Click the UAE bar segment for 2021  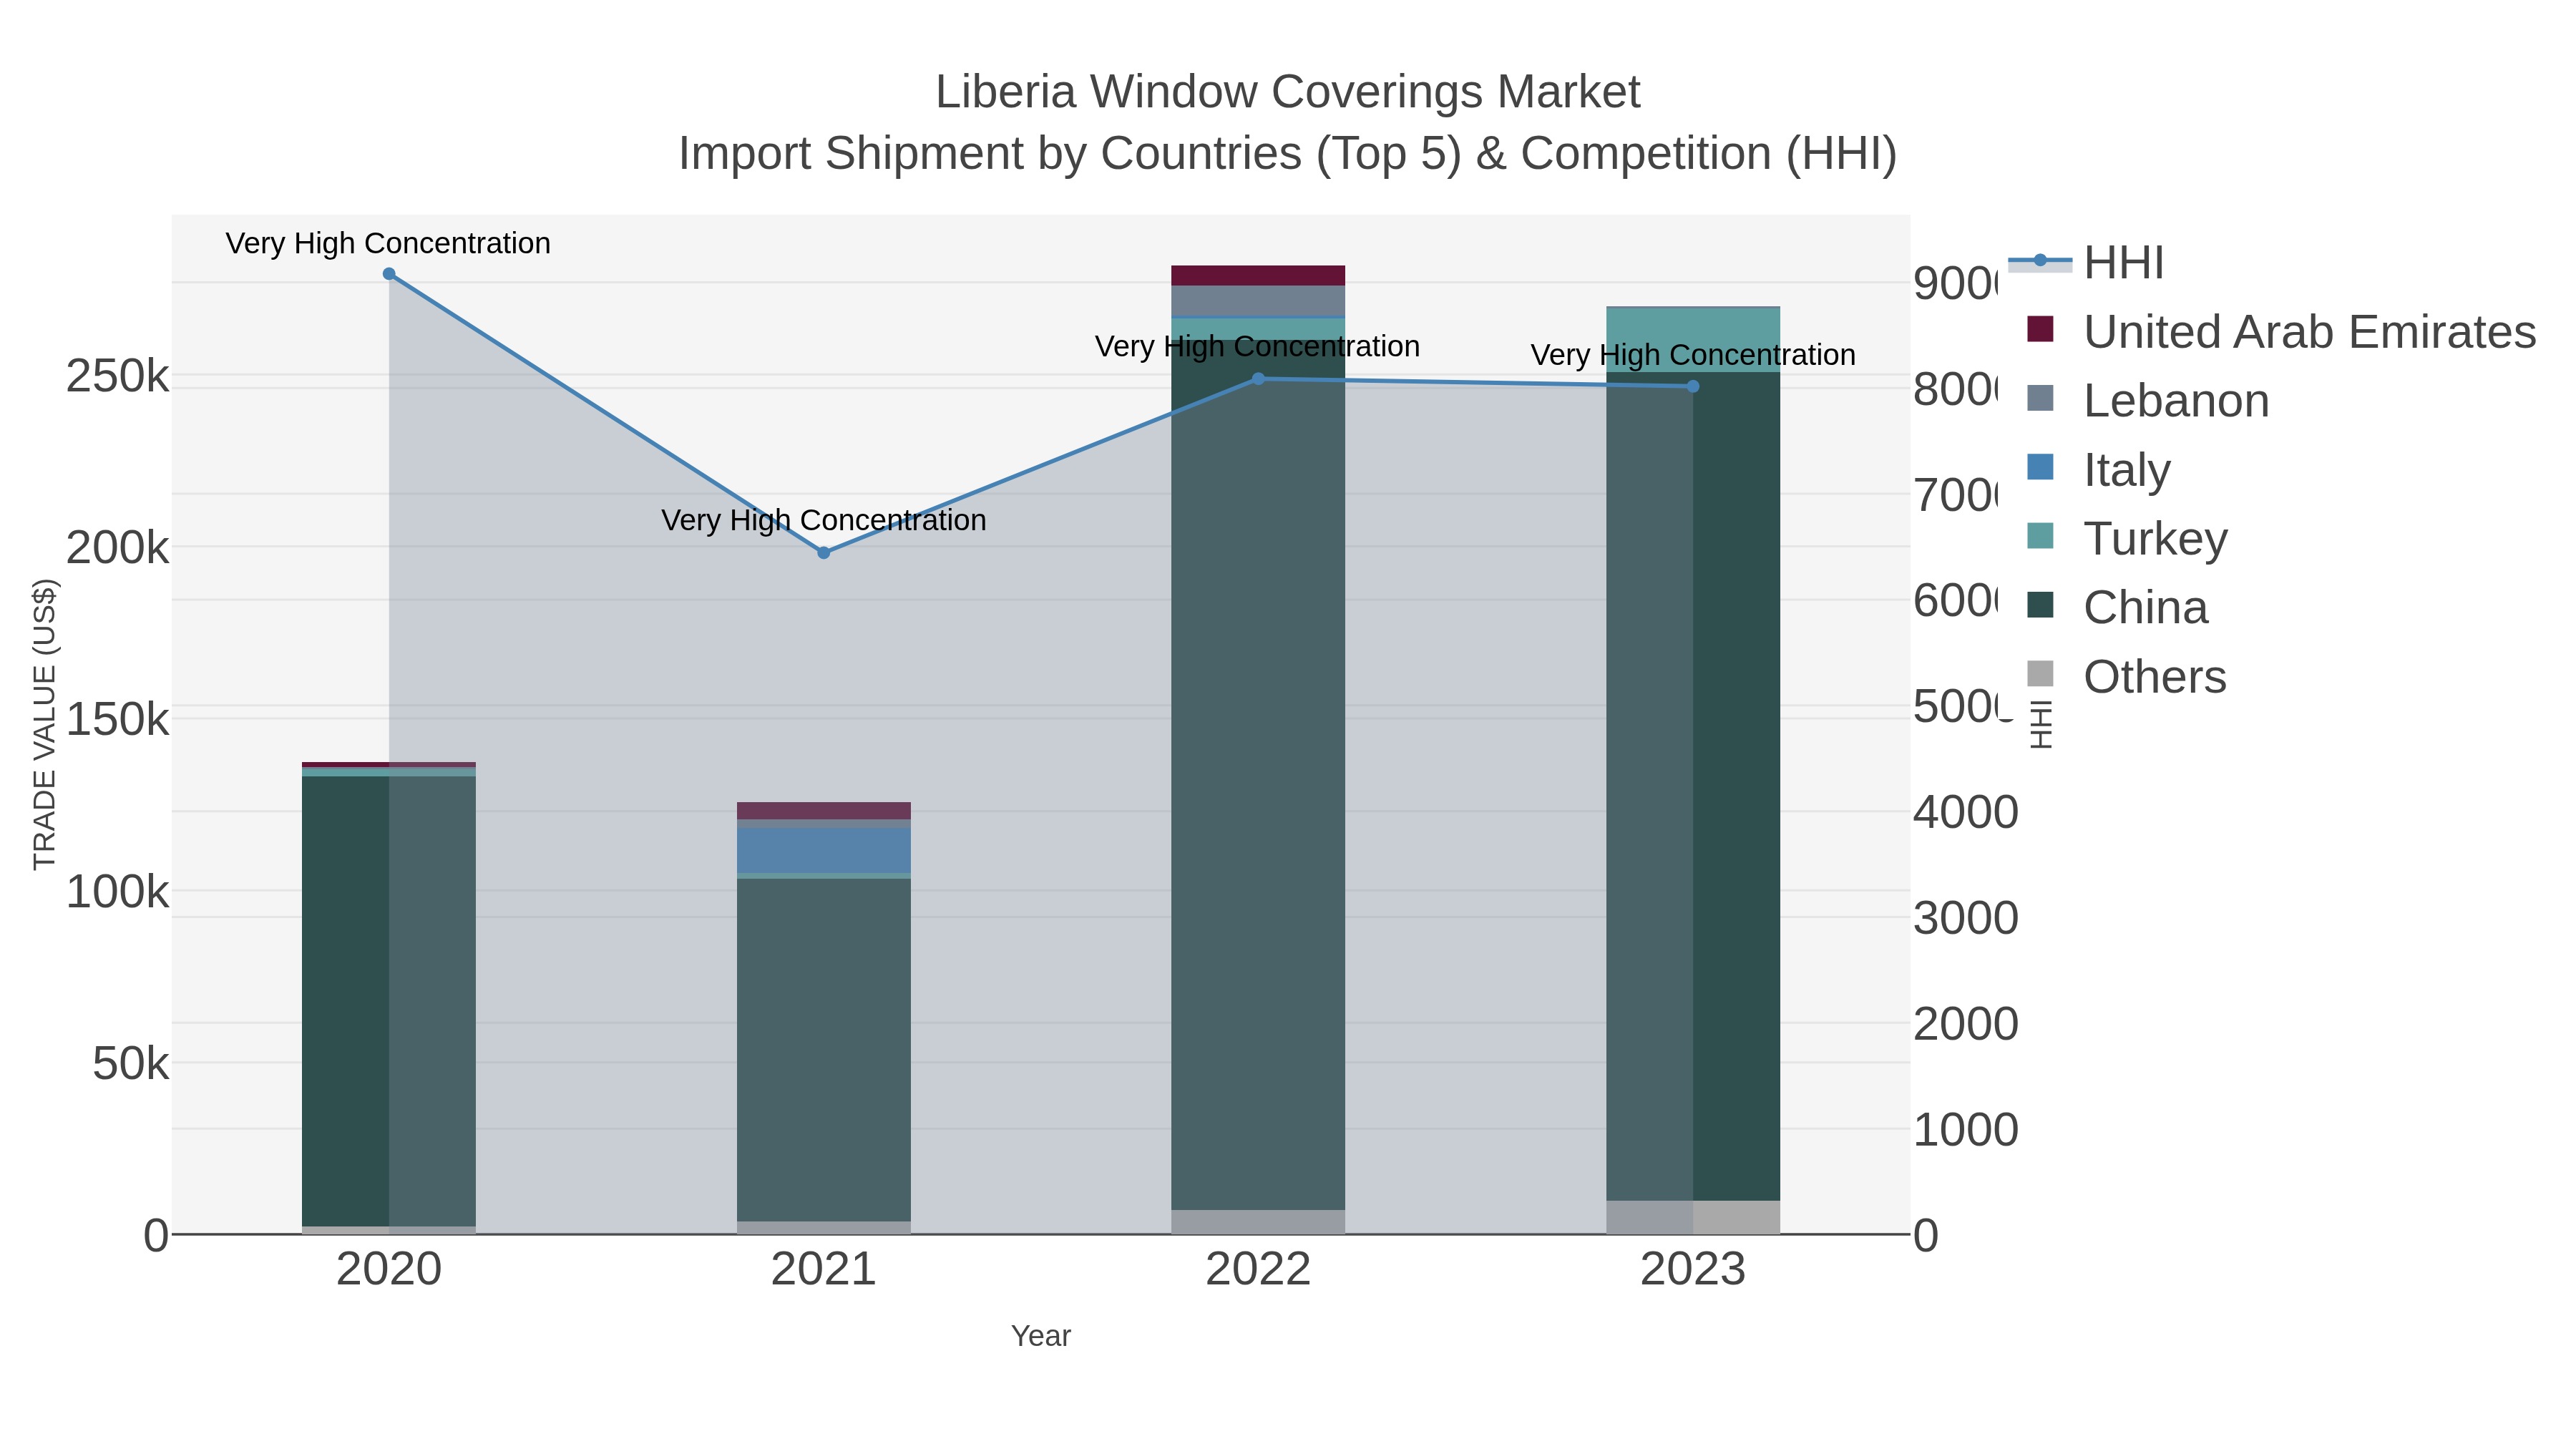pyautogui.click(x=824, y=811)
